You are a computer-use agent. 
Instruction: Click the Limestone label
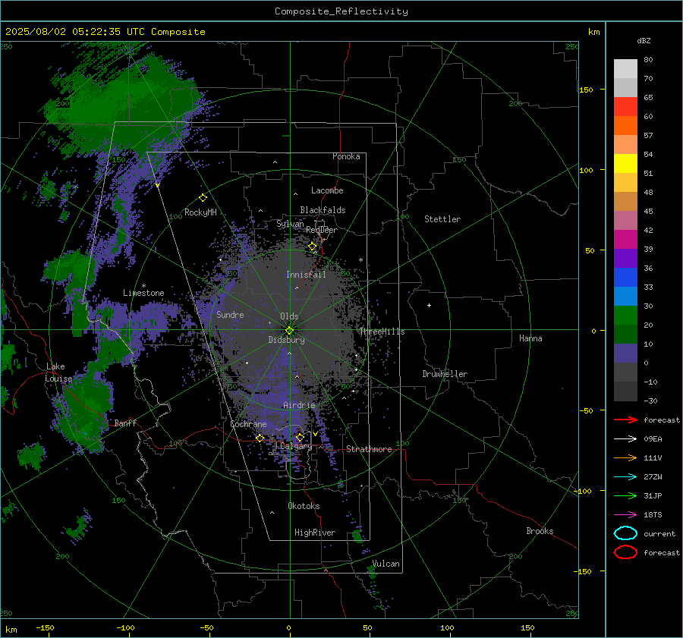point(143,293)
